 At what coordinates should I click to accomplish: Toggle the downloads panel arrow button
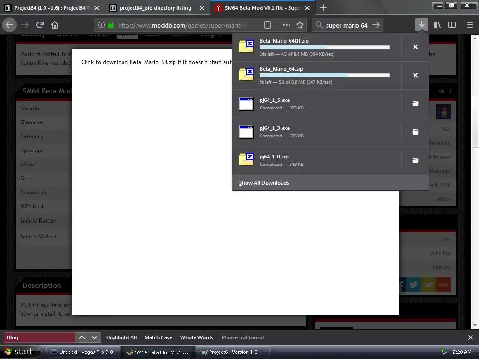(x=421, y=25)
